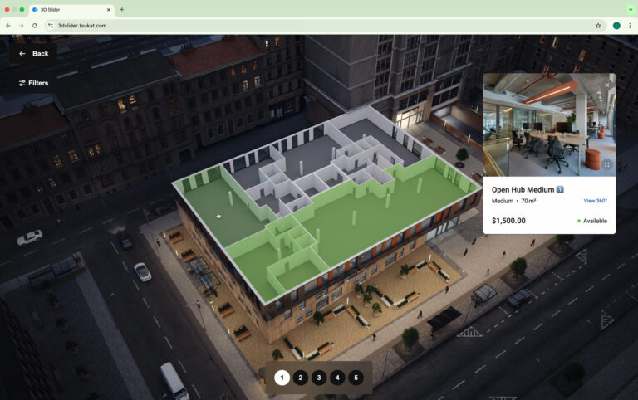Image resolution: width=638 pixels, height=400 pixels.
Task: Click the Open Hub Medium title
Action: 523,189
